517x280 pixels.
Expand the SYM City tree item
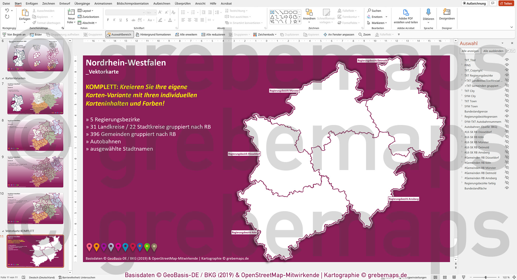[462, 96]
